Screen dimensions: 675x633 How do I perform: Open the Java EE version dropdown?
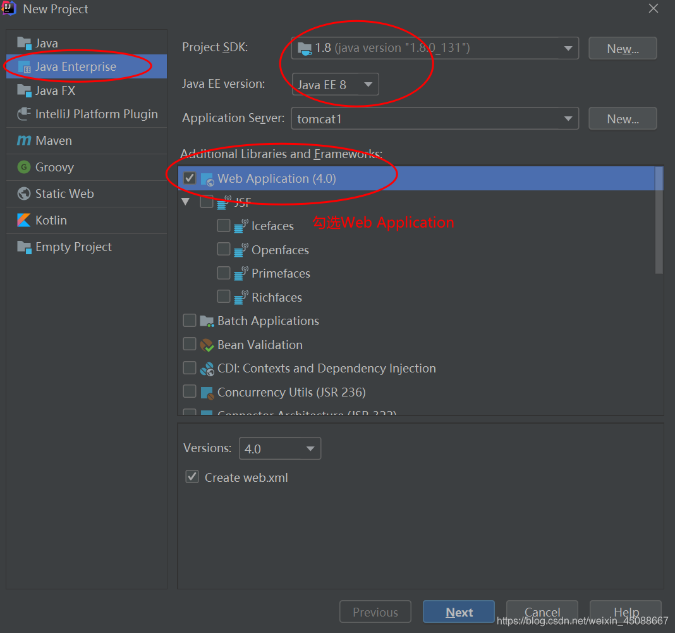[336, 84]
